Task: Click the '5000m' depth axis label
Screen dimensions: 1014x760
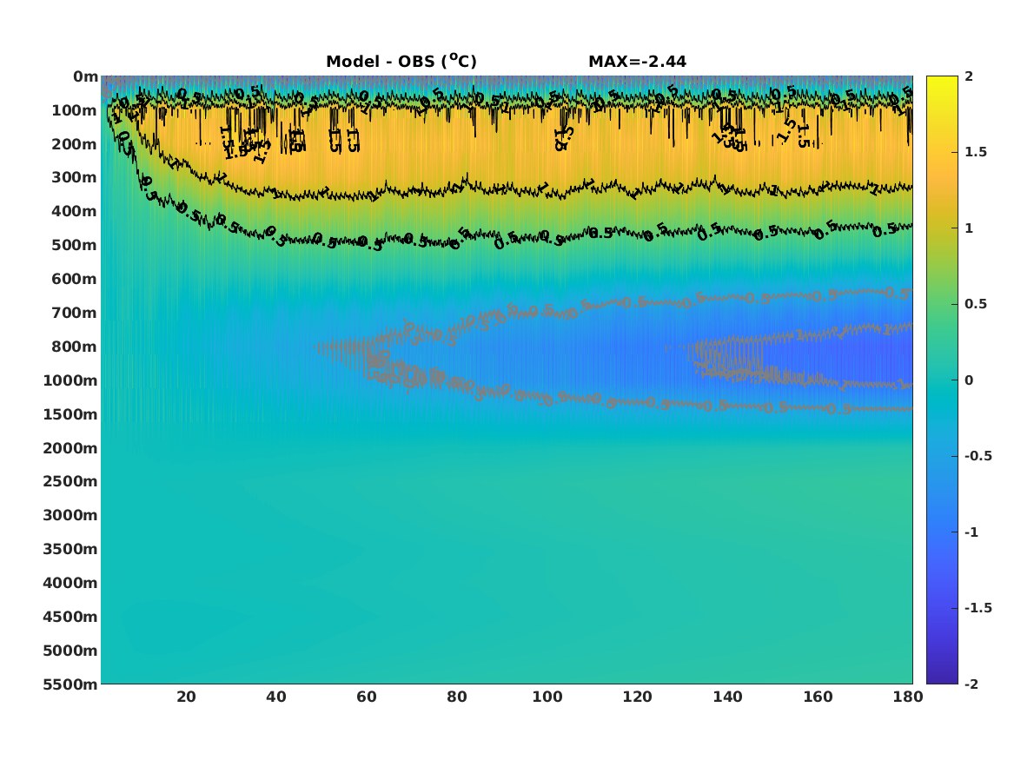Action: click(x=70, y=651)
